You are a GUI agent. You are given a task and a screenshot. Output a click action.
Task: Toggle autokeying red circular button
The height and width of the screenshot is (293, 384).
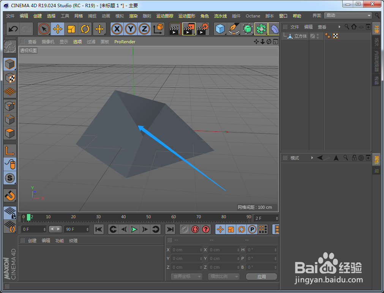tap(195, 229)
